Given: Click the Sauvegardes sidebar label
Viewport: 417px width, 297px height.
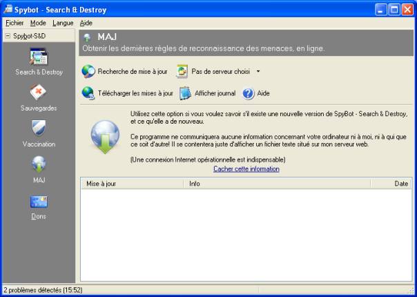Looking at the screenshot, I should [x=39, y=108].
